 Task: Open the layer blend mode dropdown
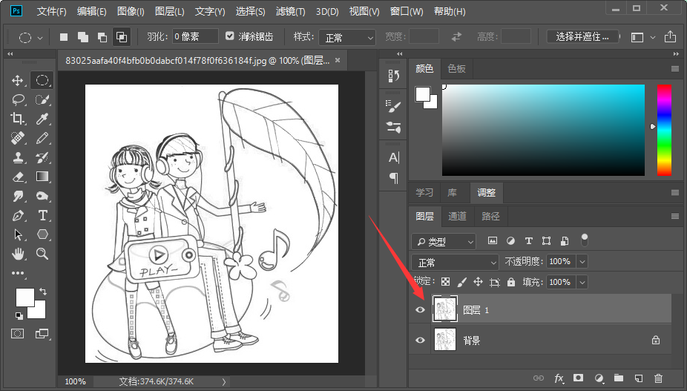[455, 262]
